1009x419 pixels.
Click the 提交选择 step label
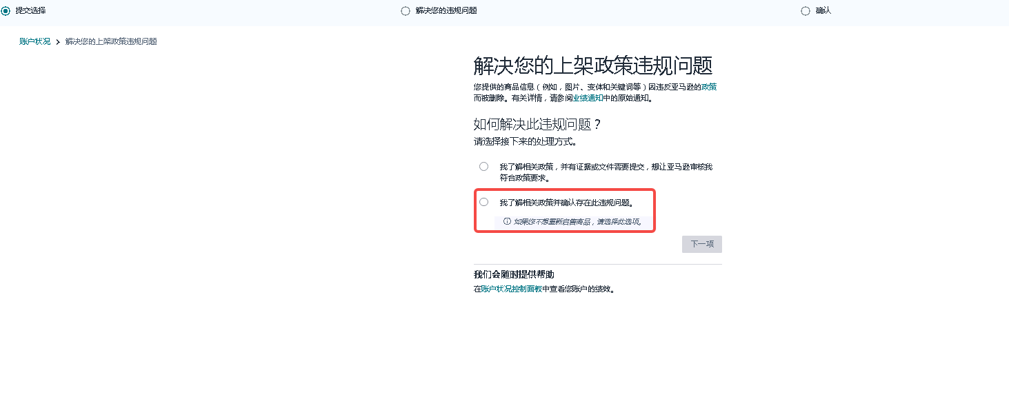pyautogui.click(x=30, y=10)
